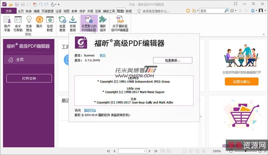Image resolution: width=268 pixels, height=155 pixels.
Task: Switch to the 辅助工具 (Accessibility) tab
Action: pos(109,11)
